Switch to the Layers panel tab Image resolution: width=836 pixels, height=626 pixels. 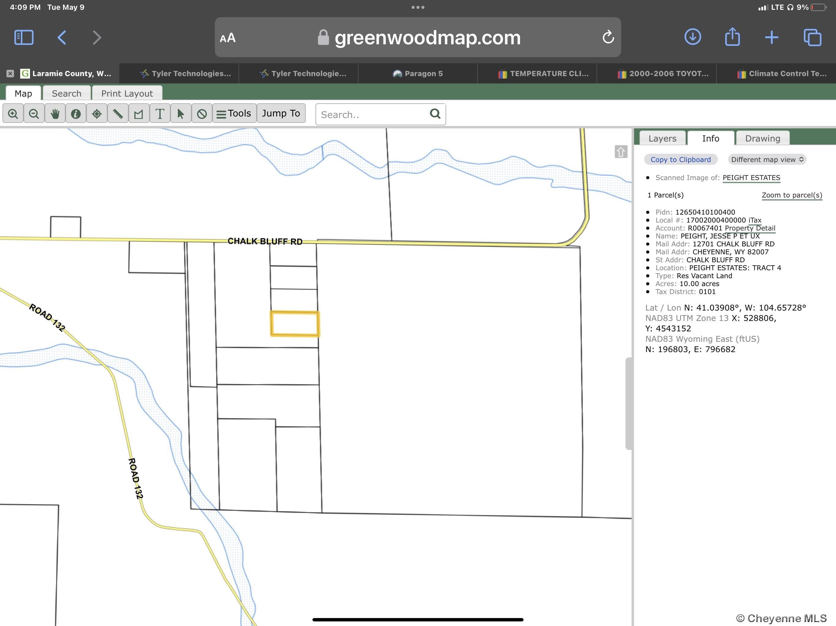click(662, 138)
